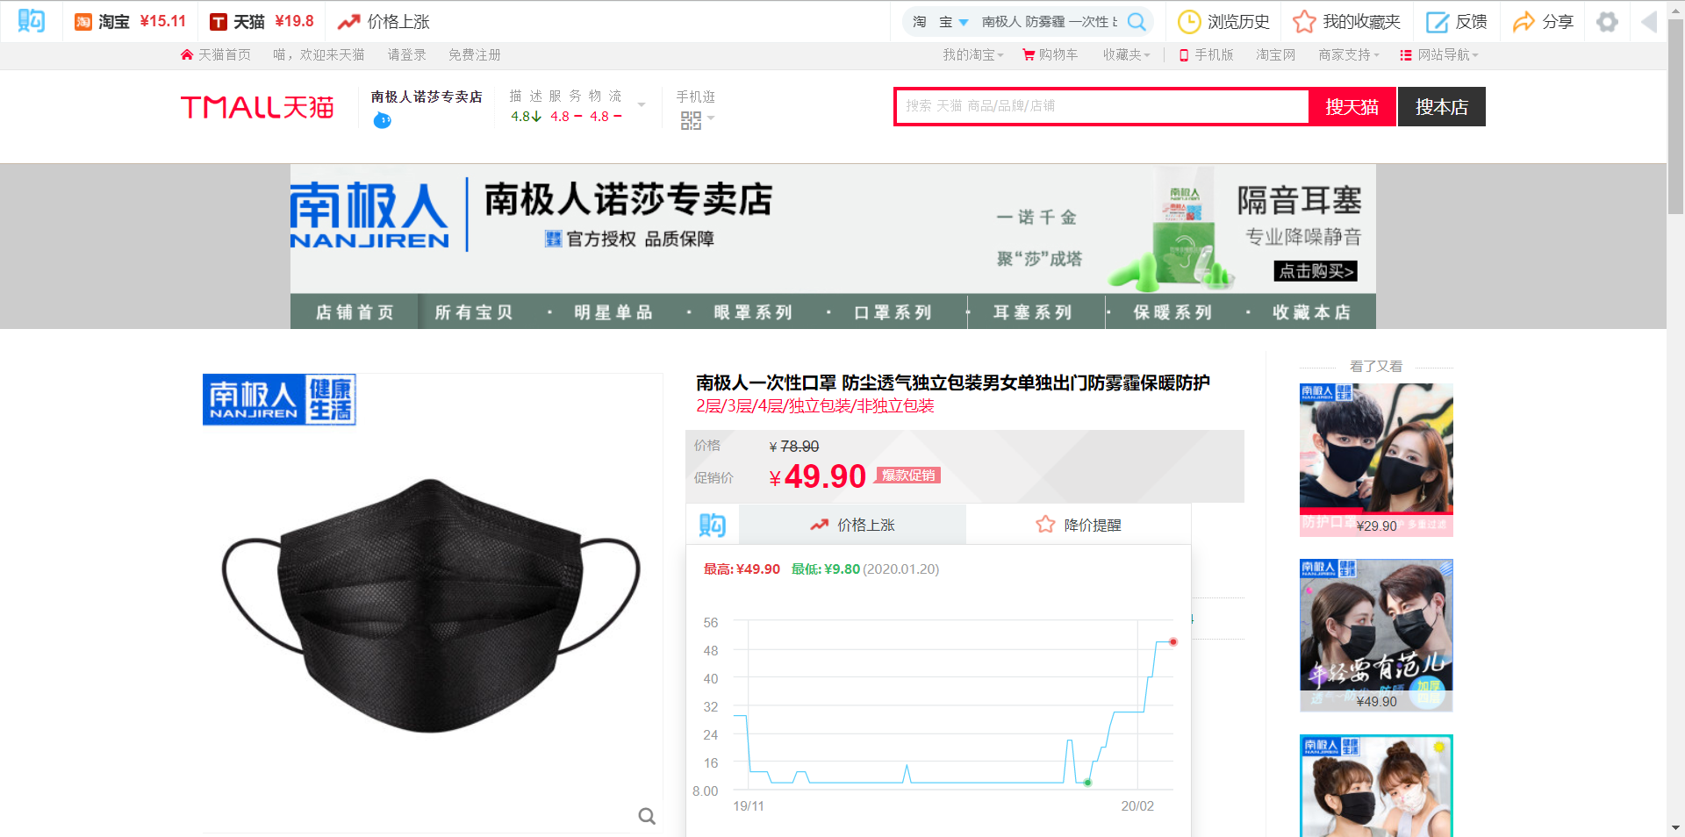Expand 商家支持 dropdown
This screenshot has width=1685, height=837.
[1349, 54]
